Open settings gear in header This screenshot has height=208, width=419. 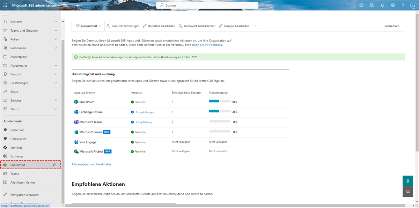click(x=393, y=6)
